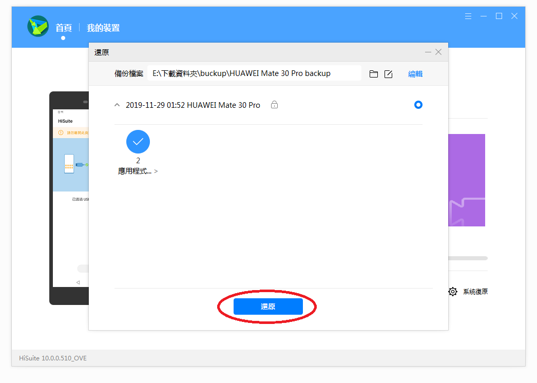Close the HiSuite main window
The image size is (537, 383).
click(514, 16)
